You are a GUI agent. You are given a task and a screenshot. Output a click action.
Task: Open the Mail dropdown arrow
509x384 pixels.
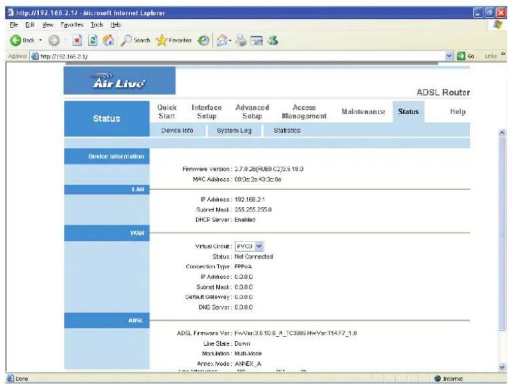230,41
